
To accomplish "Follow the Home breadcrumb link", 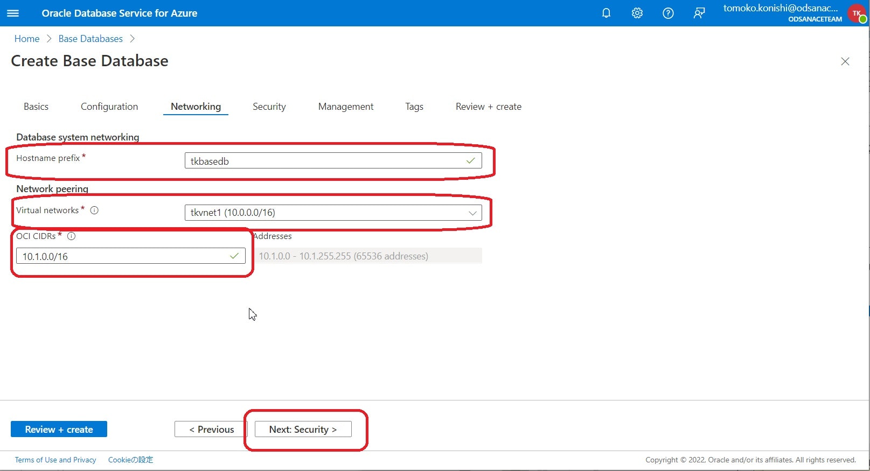I will click(27, 39).
